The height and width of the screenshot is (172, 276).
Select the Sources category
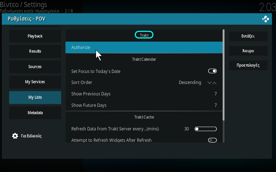[35, 67]
